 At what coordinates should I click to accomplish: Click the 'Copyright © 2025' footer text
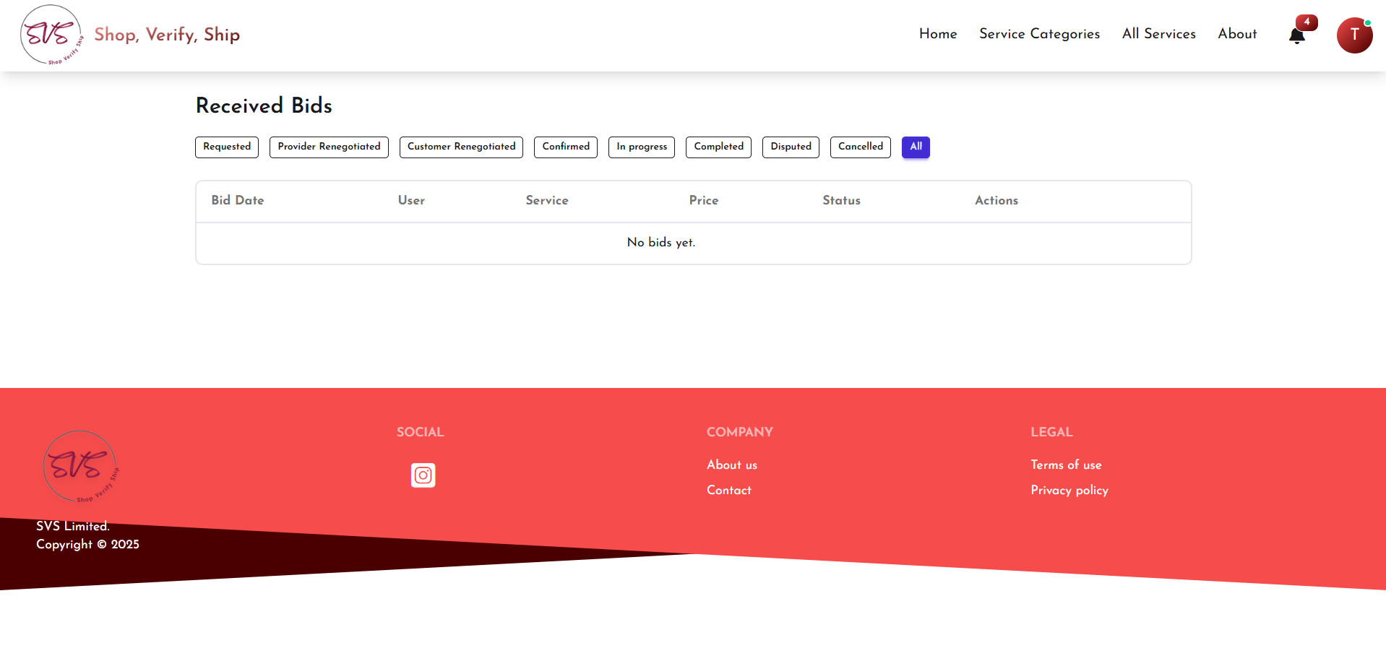coord(87,544)
